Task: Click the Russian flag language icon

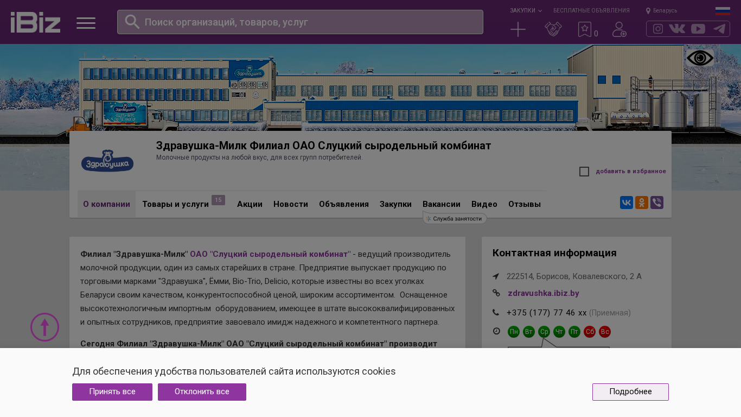Action: [723, 11]
